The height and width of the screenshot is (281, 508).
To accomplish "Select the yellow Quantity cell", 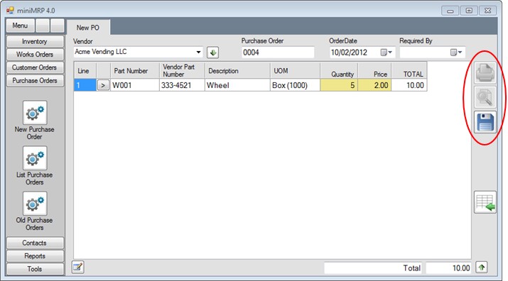I will click(339, 85).
